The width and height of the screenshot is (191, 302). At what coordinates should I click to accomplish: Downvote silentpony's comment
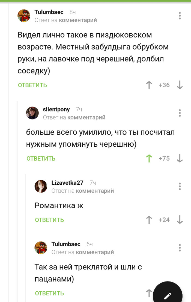click(x=180, y=158)
